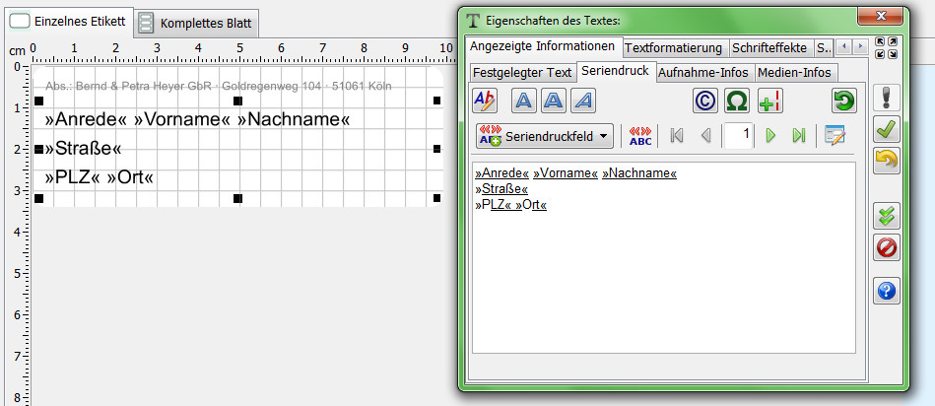Image resolution: width=935 pixels, height=406 pixels.
Task: Open the Seriendruckfeld dropdown
Action: 544,136
